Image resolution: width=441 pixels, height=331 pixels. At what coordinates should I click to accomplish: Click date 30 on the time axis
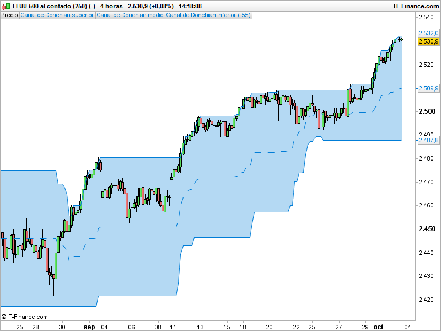coord(62,327)
